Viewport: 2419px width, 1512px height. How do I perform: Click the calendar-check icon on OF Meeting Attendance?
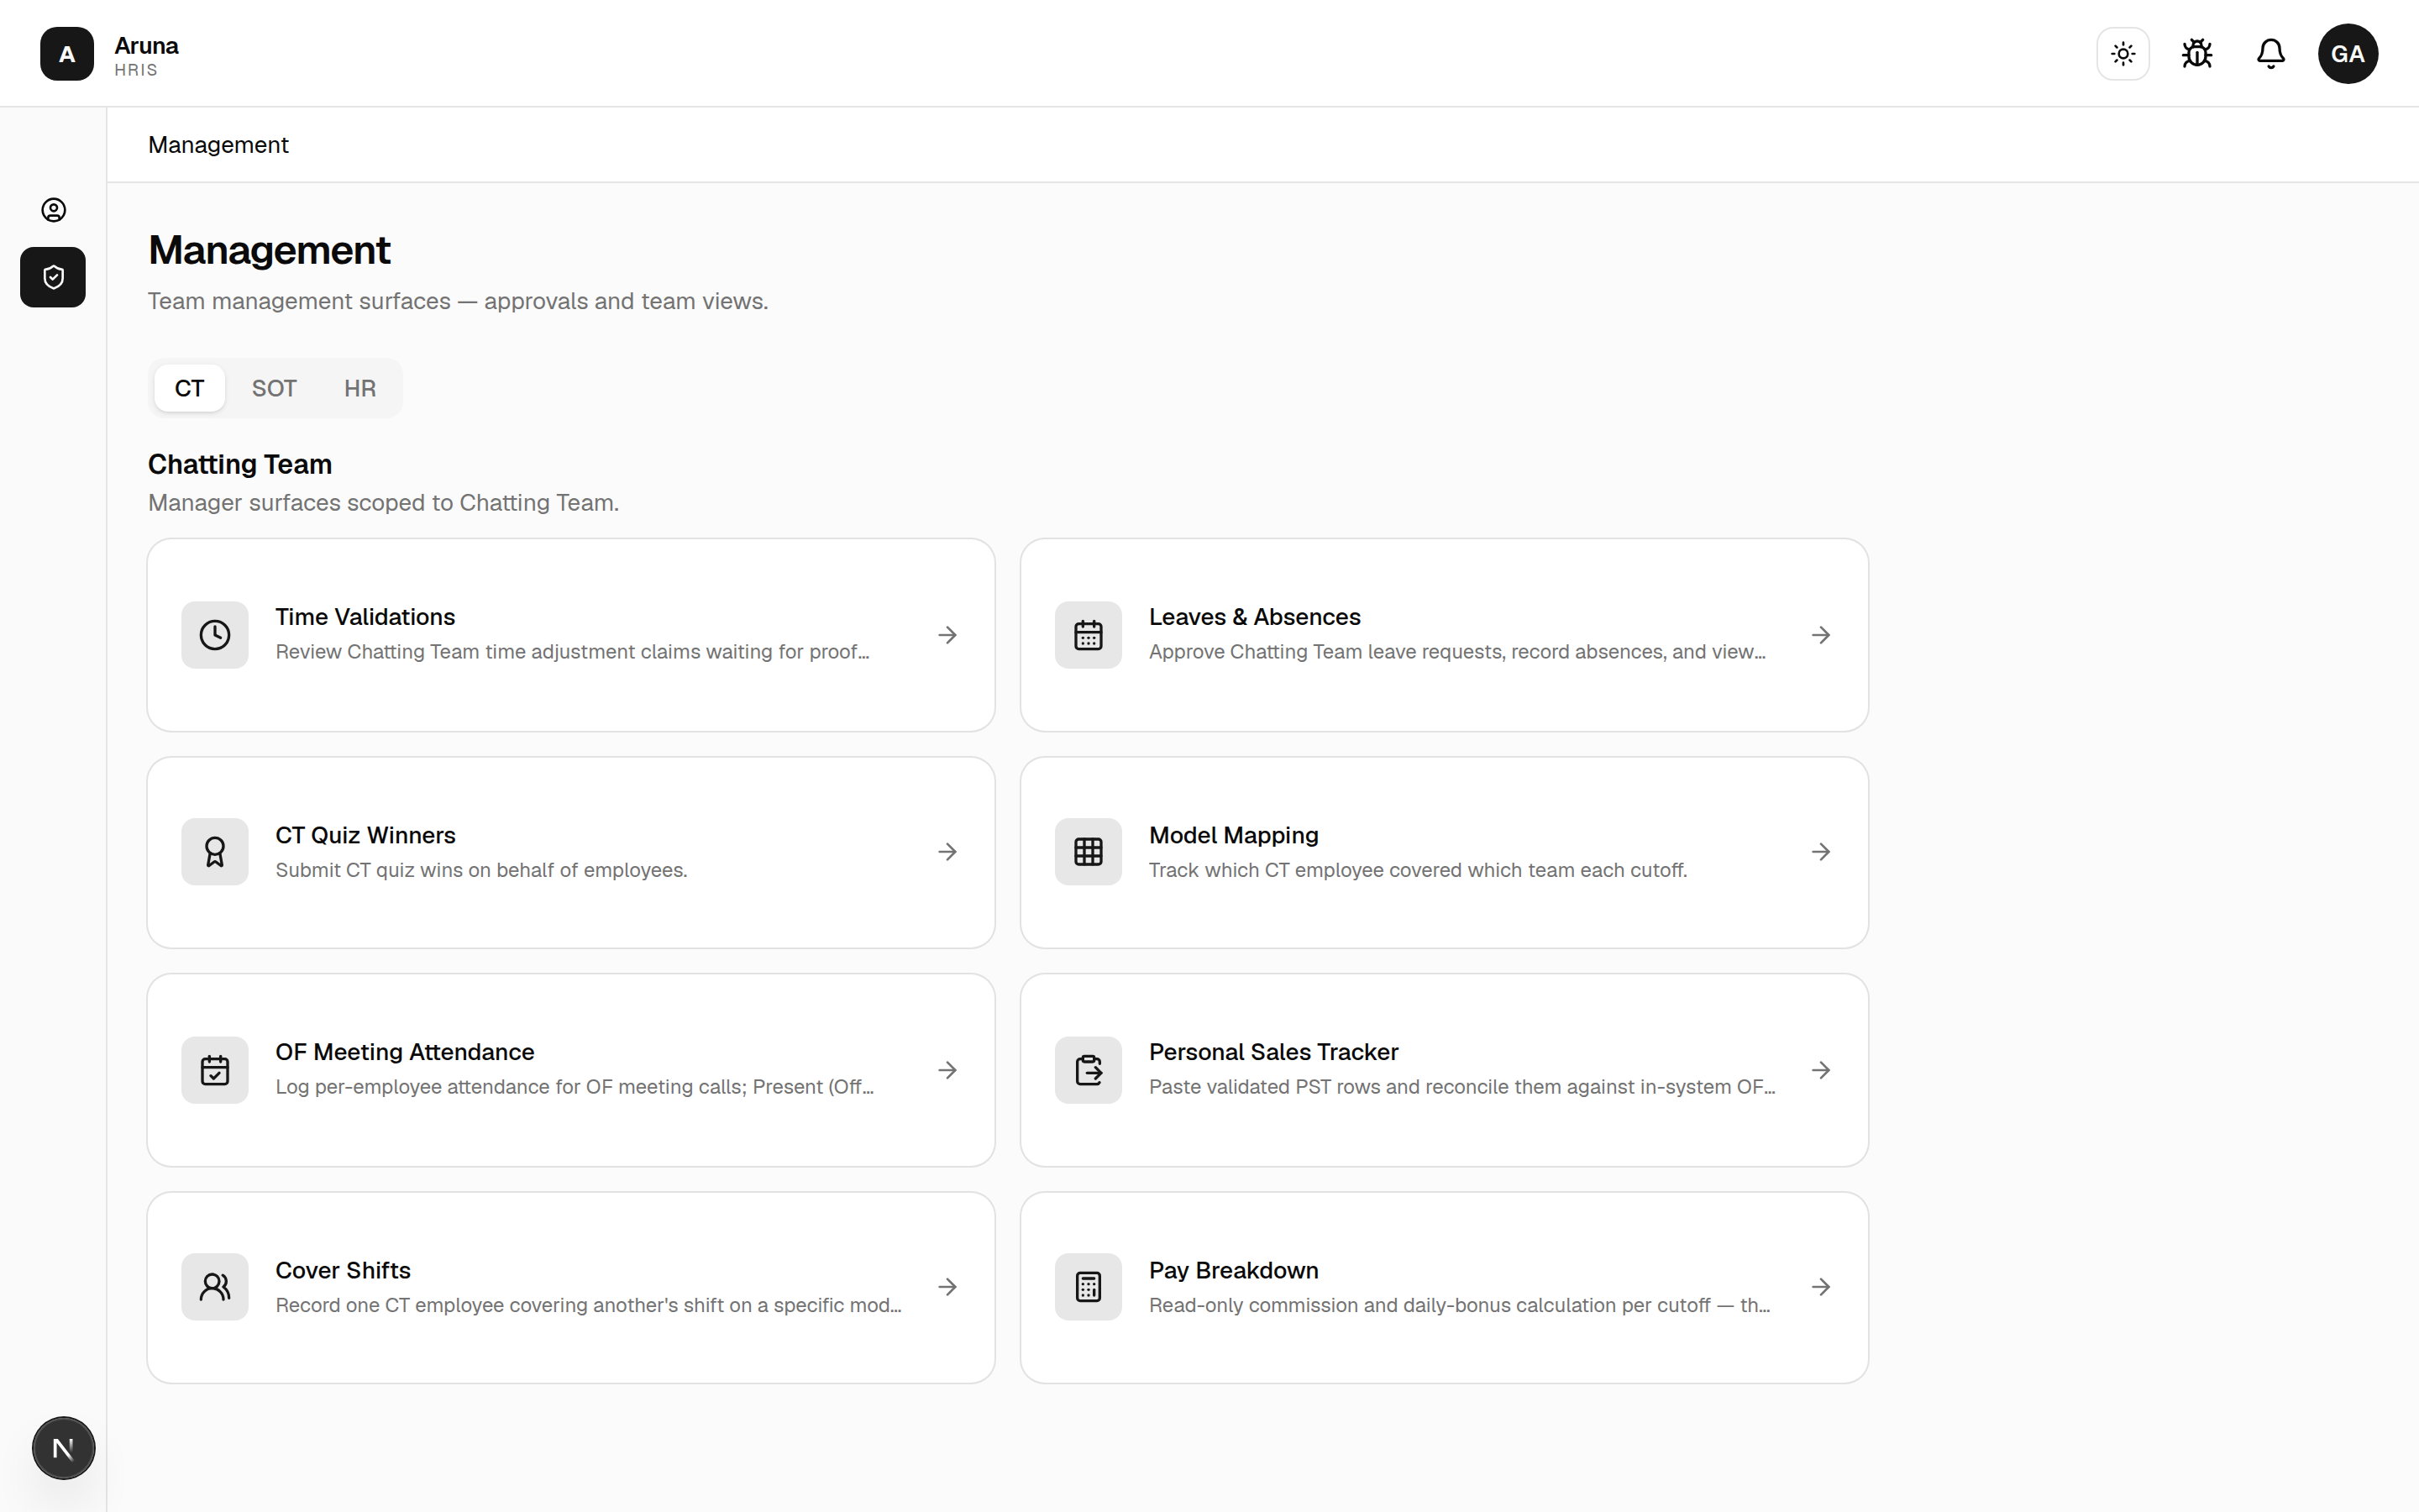coord(215,1070)
